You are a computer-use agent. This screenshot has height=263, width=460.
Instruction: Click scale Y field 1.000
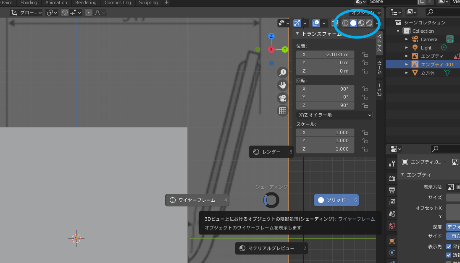[325, 141]
